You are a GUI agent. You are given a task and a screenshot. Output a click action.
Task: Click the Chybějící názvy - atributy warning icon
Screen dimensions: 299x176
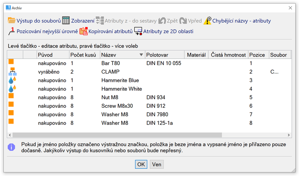pos(207,21)
